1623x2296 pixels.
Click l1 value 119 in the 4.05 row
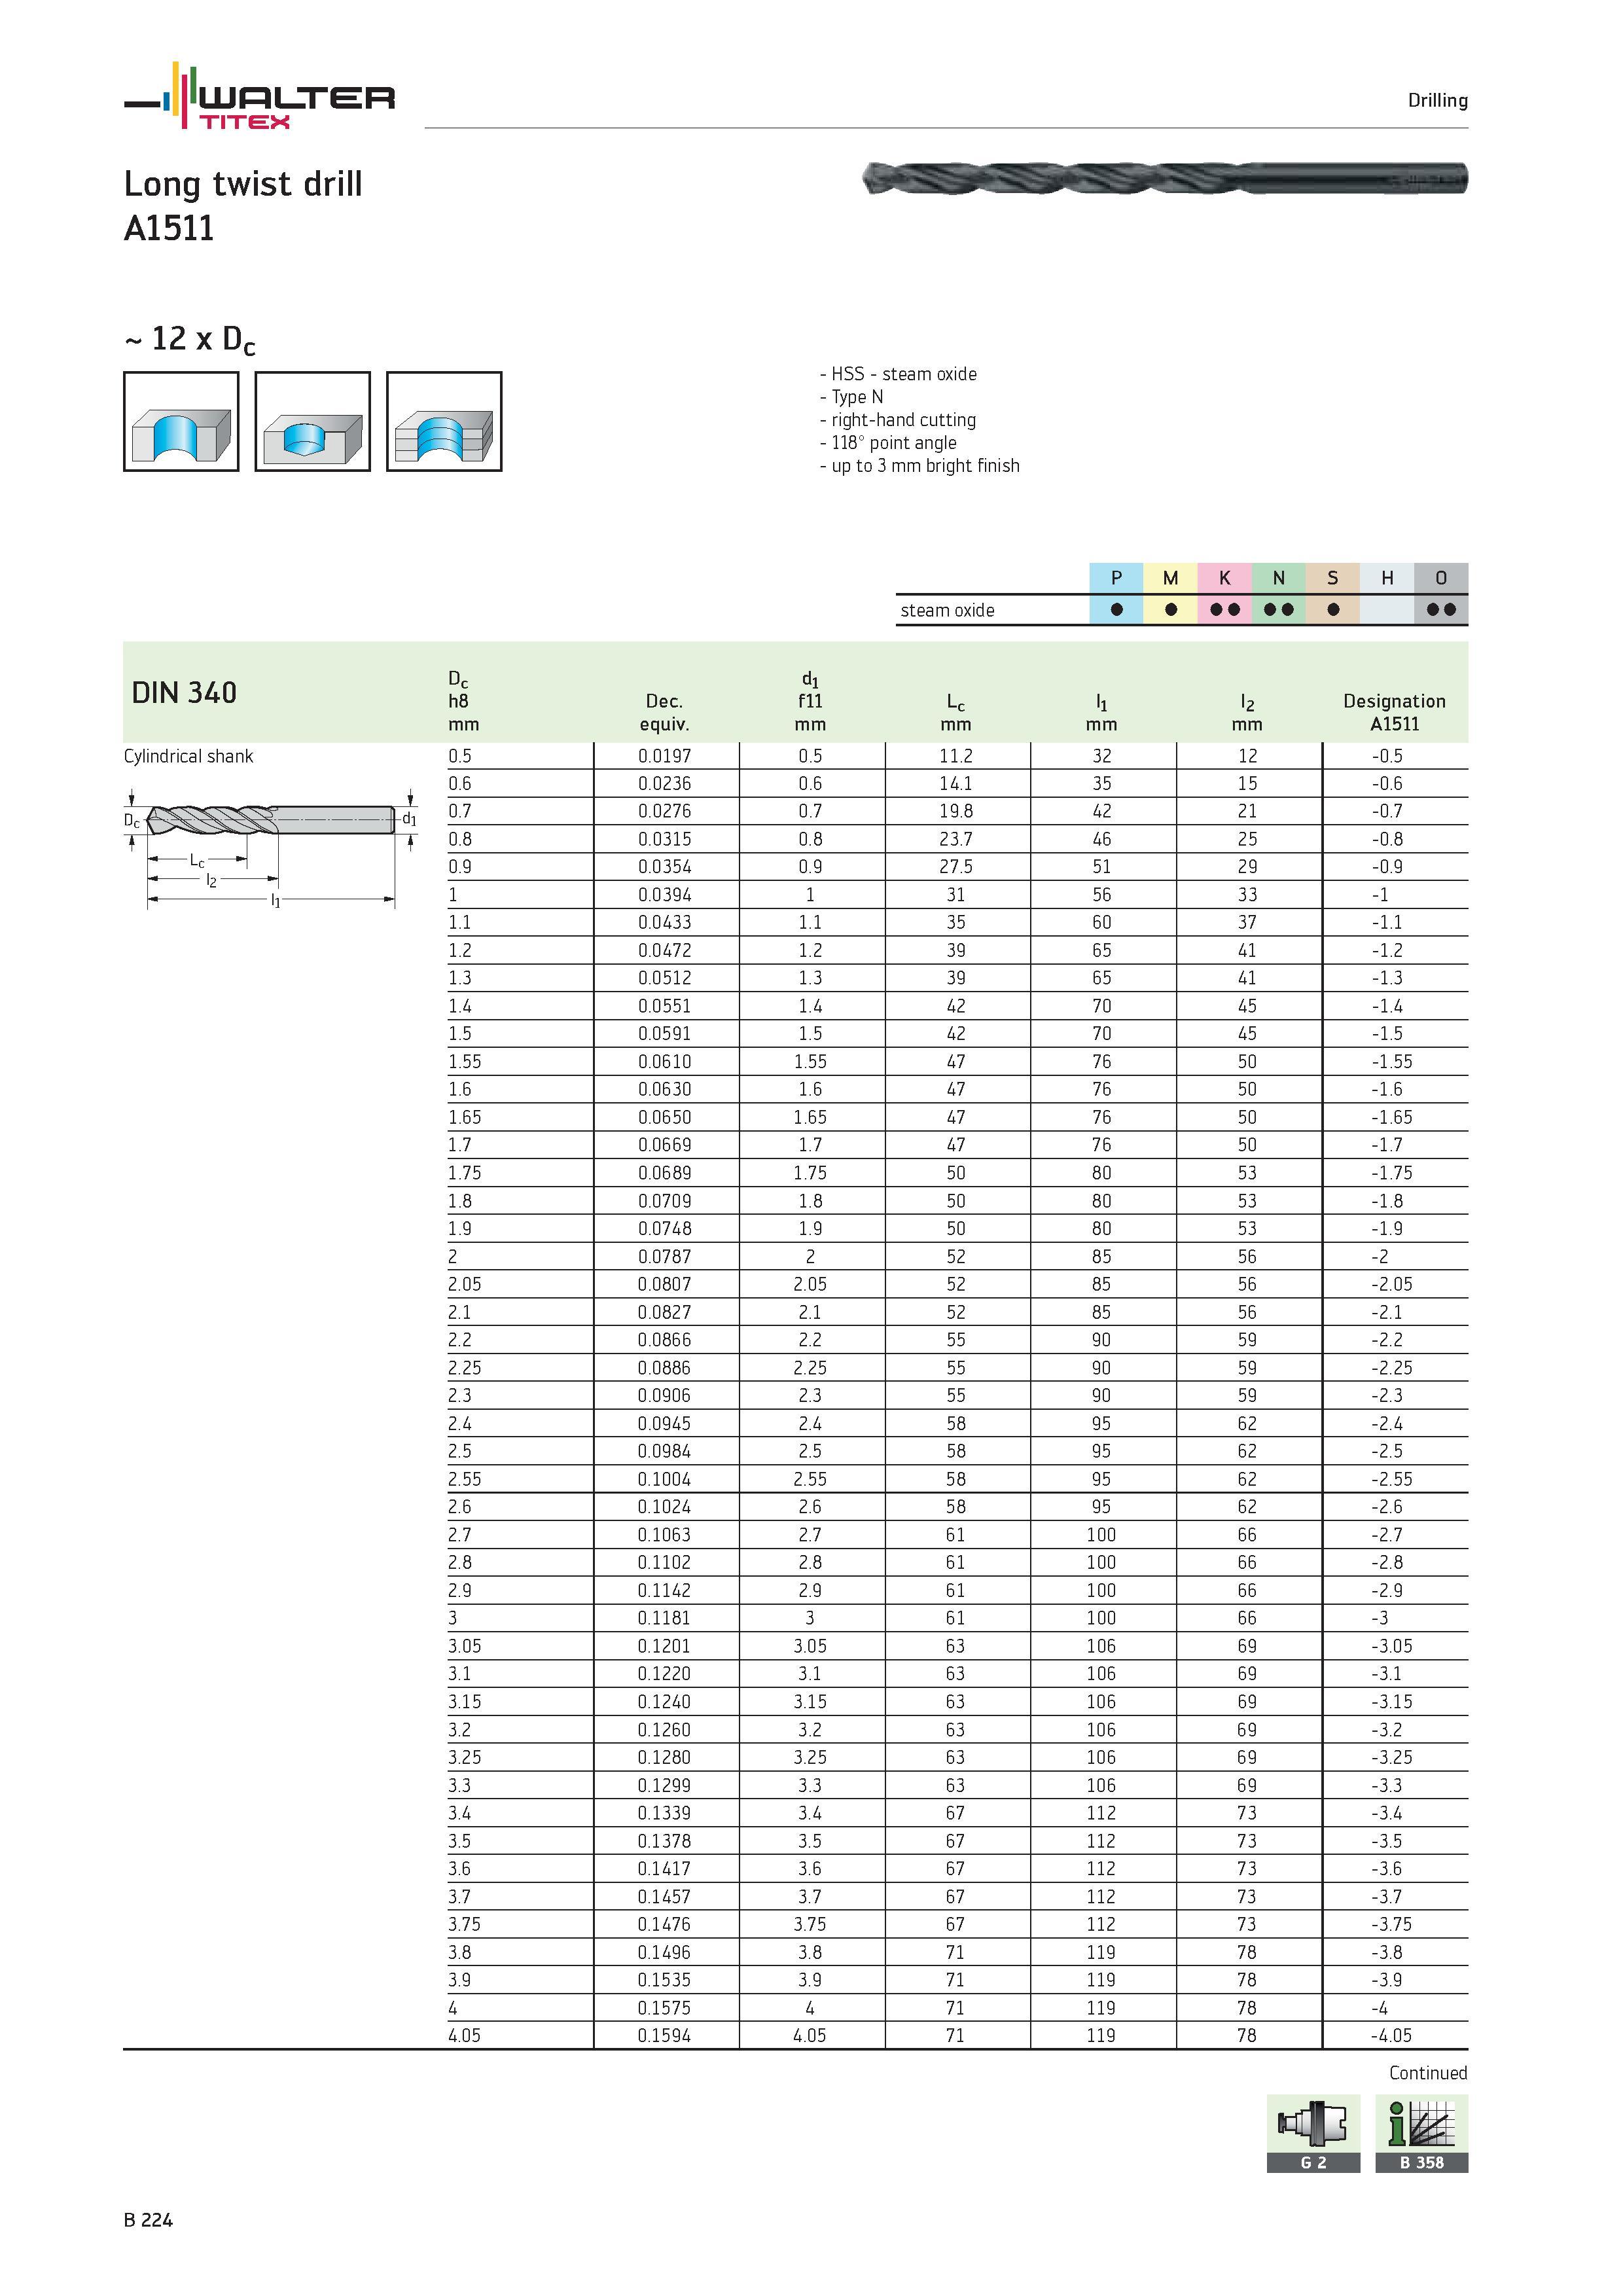(x=1101, y=2035)
